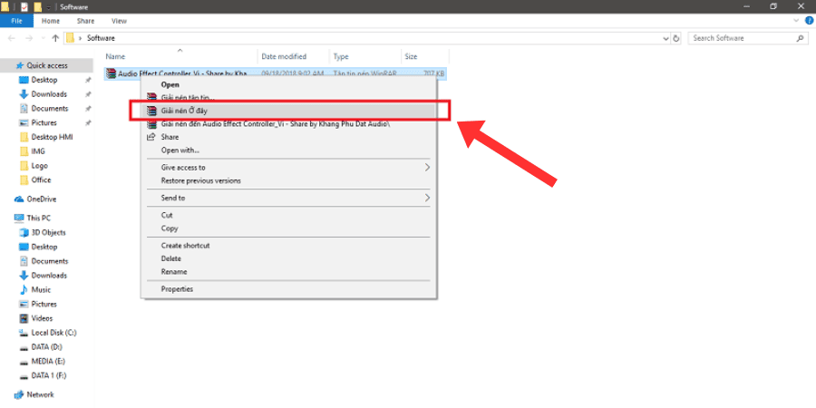Choose Copy in the context menu
The image size is (816, 408).
coord(289,228)
